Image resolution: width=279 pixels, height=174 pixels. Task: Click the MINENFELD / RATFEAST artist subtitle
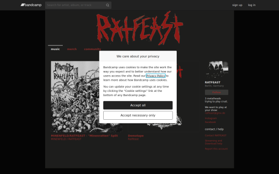[x=66, y=139]
